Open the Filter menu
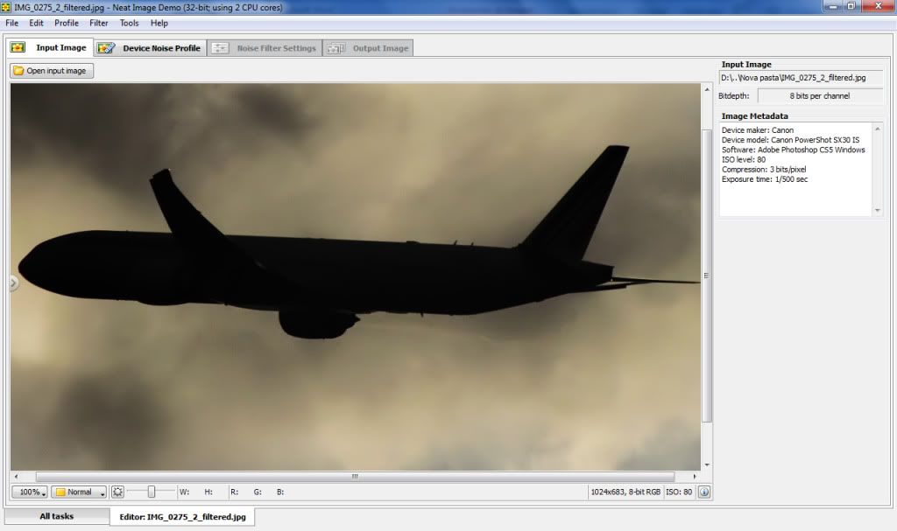This screenshot has width=897, height=531. click(x=98, y=23)
